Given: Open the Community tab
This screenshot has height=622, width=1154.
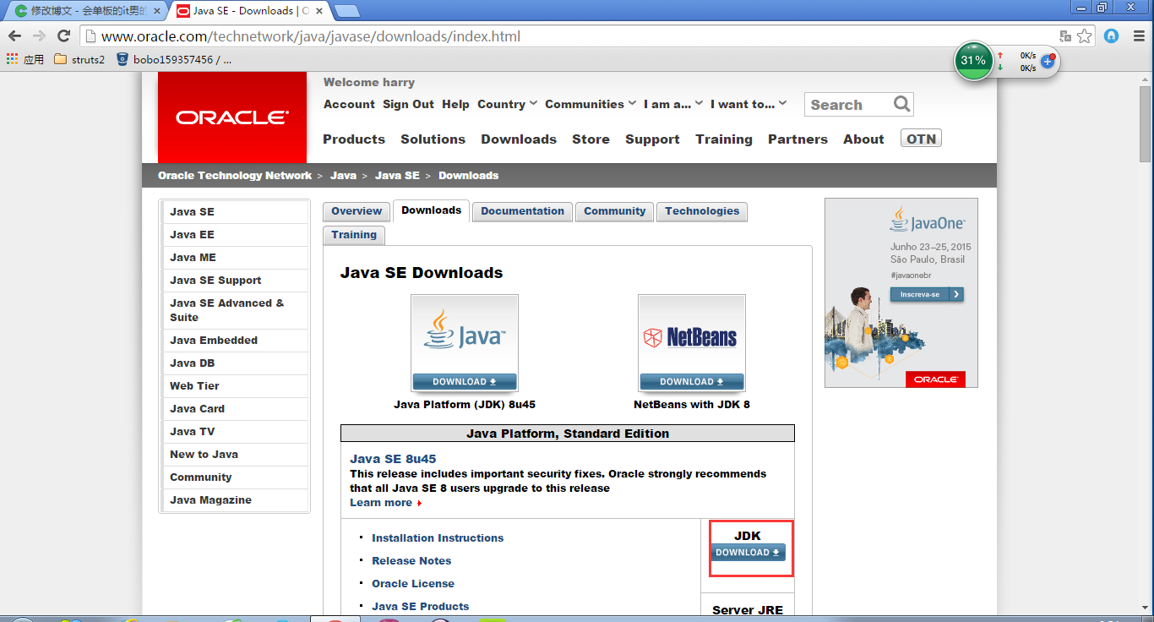Looking at the screenshot, I should coord(614,211).
